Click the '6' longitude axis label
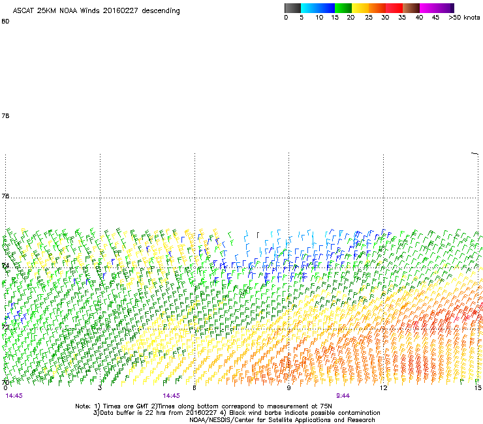 tap(195, 388)
